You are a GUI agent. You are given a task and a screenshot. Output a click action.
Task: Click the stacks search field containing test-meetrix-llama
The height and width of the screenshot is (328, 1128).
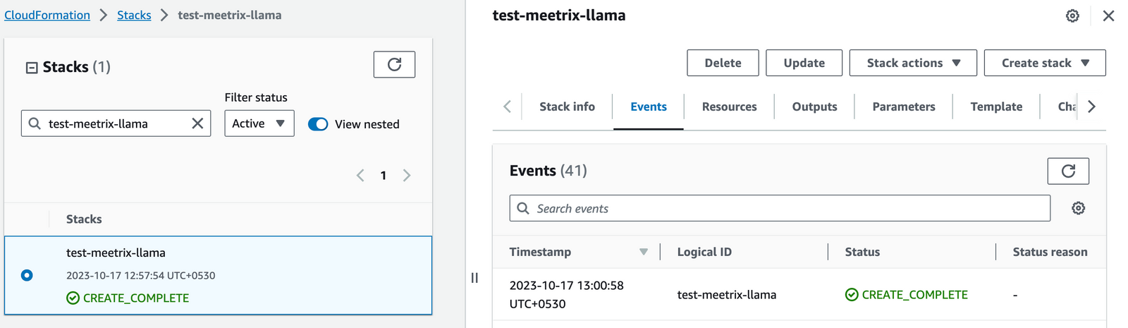tap(116, 123)
